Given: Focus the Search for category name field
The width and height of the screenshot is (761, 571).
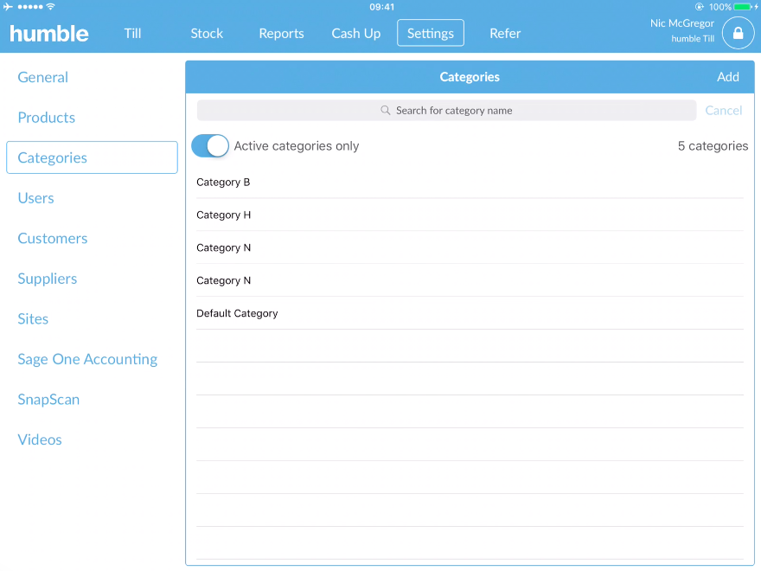Looking at the screenshot, I should (446, 110).
